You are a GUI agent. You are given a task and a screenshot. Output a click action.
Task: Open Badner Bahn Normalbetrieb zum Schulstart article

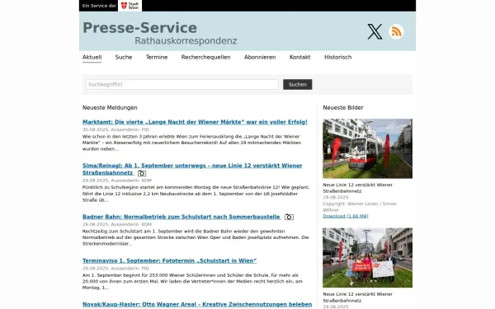pyautogui.click(x=181, y=217)
